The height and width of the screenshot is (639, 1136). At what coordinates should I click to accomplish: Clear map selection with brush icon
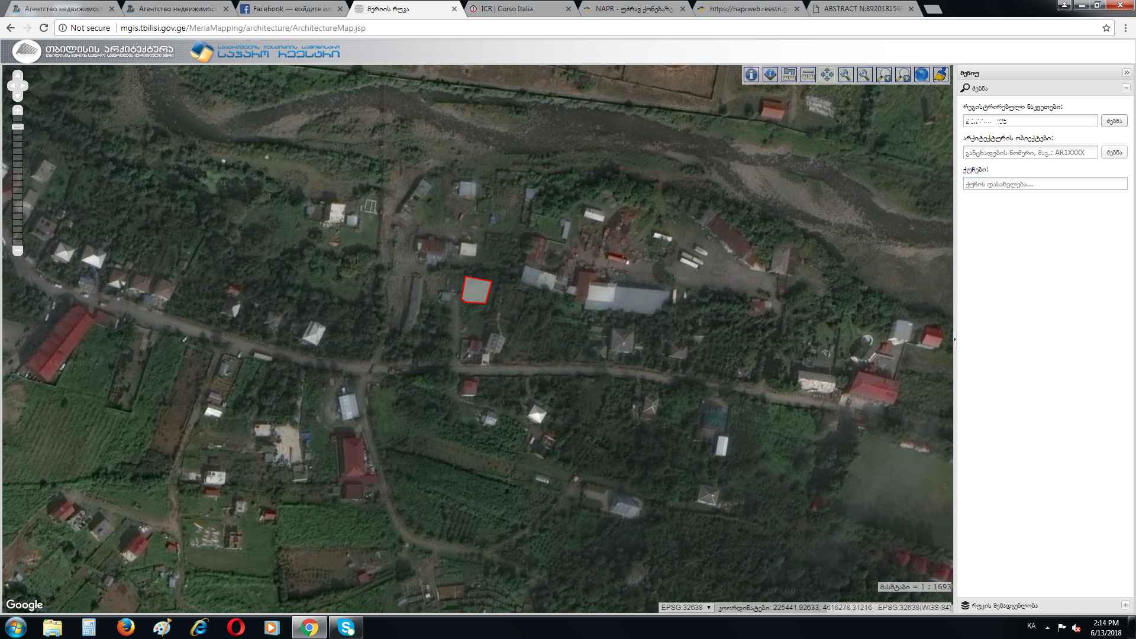point(940,75)
